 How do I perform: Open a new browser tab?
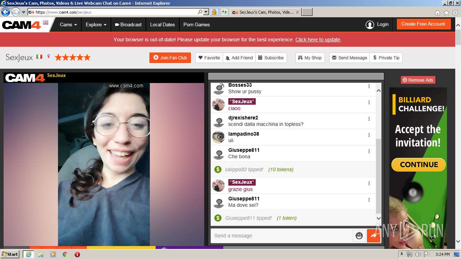(x=307, y=12)
